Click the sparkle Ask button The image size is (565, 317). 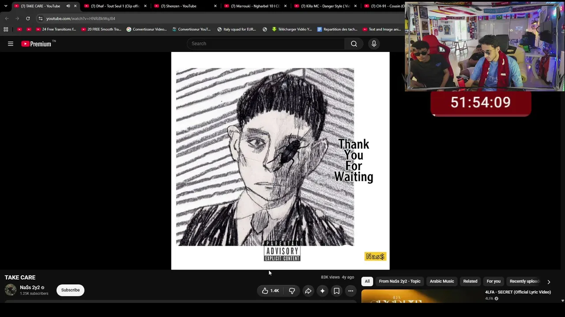point(322,291)
